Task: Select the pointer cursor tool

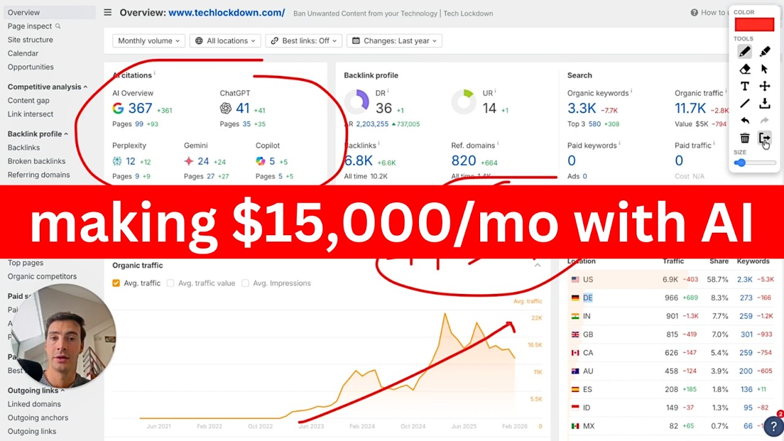Action: point(765,69)
